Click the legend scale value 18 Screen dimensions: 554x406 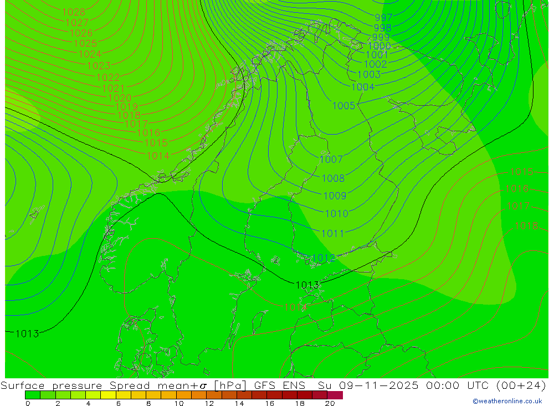(x=300, y=403)
